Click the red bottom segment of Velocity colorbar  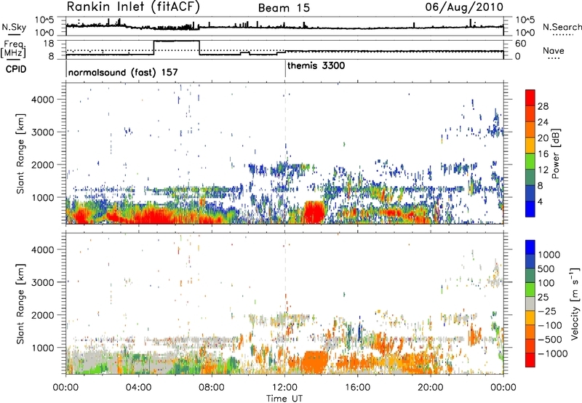tap(530, 360)
